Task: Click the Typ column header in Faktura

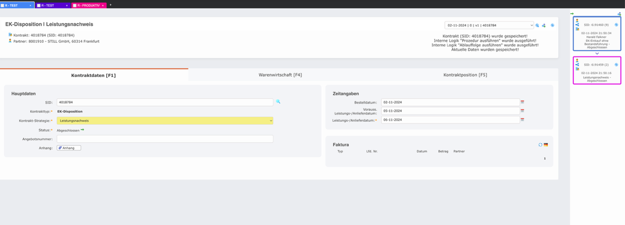Action: point(340,152)
